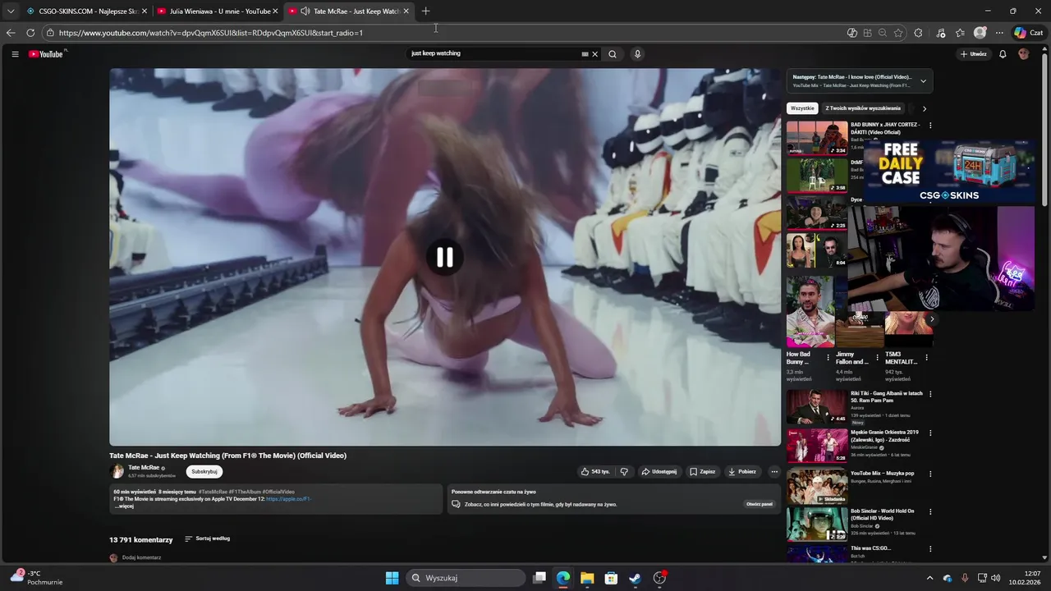Expand the video description via ...więcej
Image resolution: width=1051 pixels, height=591 pixels.
(x=124, y=506)
